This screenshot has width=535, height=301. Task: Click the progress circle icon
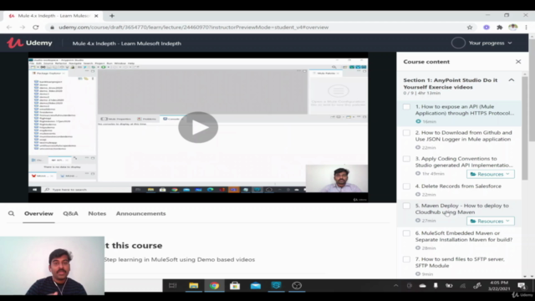tap(458, 43)
